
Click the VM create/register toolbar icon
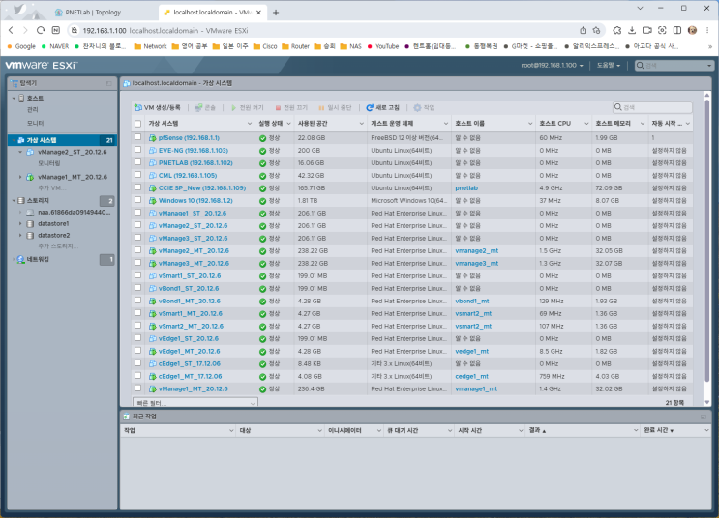(x=138, y=108)
